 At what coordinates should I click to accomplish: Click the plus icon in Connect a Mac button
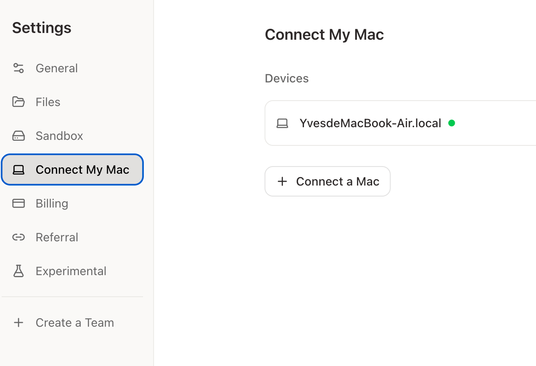[x=282, y=181]
